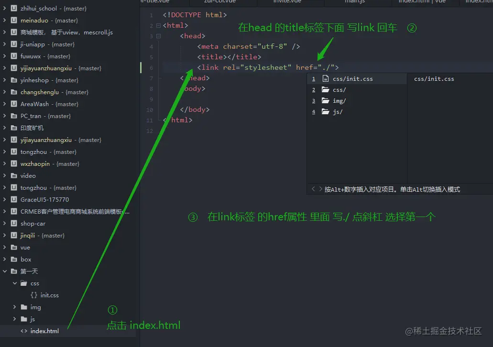Image resolution: width=493 pixels, height=347 pixels.
Task: Place cursor in the title tag line
Action: [229, 57]
